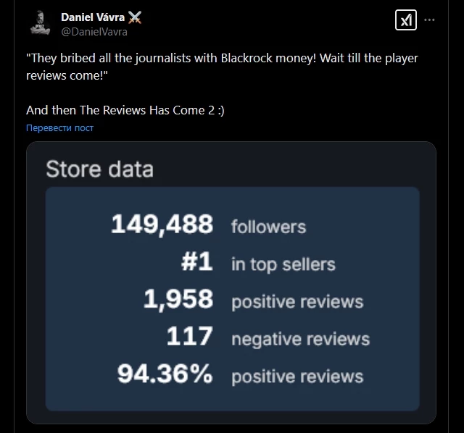Click the quoted Blackrock money tweet text
This screenshot has width=464, height=433.
click(222, 67)
